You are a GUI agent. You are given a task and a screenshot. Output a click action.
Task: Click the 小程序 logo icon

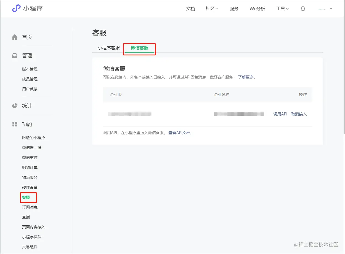tap(16, 9)
